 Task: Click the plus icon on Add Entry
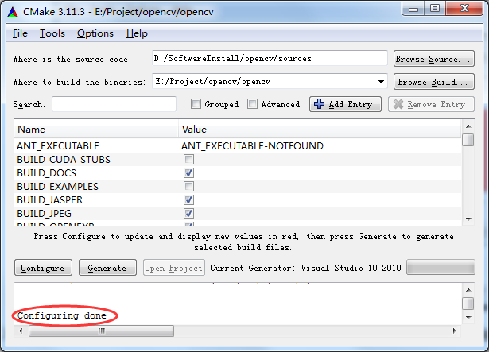(319, 104)
